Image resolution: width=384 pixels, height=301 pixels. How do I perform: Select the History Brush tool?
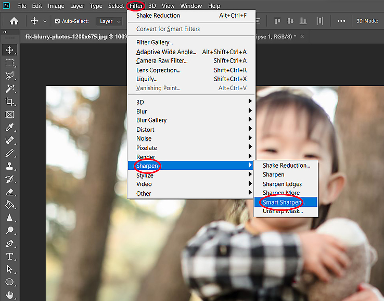point(9,179)
